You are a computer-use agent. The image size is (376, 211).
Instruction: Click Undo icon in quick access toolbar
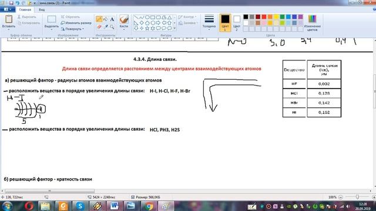point(17,3)
